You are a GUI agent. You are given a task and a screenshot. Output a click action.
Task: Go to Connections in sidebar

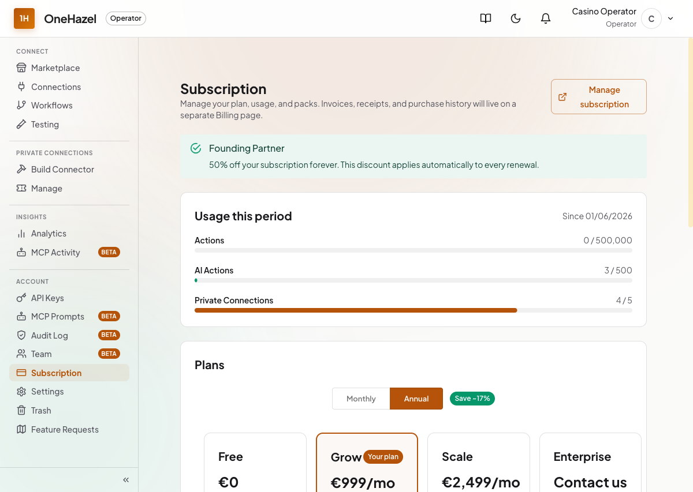click(x=69, y=87)
